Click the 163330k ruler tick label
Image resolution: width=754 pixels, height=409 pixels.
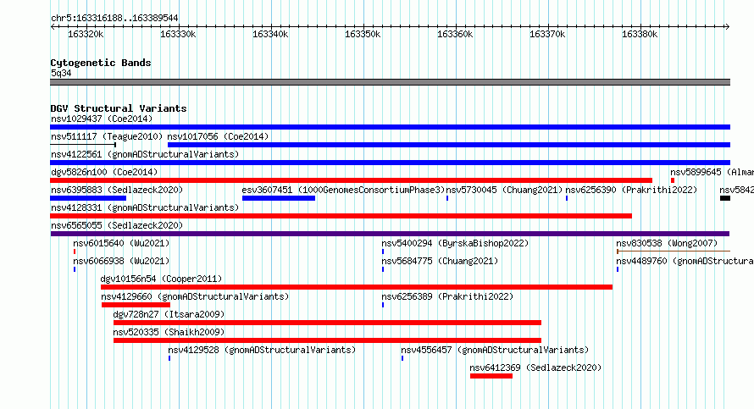[178, 34]
